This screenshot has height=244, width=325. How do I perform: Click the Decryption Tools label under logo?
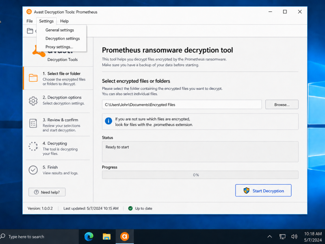click(63, 59)
